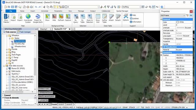Click the Undo arrow icon

(36, 7)
